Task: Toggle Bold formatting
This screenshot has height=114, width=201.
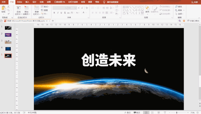Action: [x=54, y=13]
